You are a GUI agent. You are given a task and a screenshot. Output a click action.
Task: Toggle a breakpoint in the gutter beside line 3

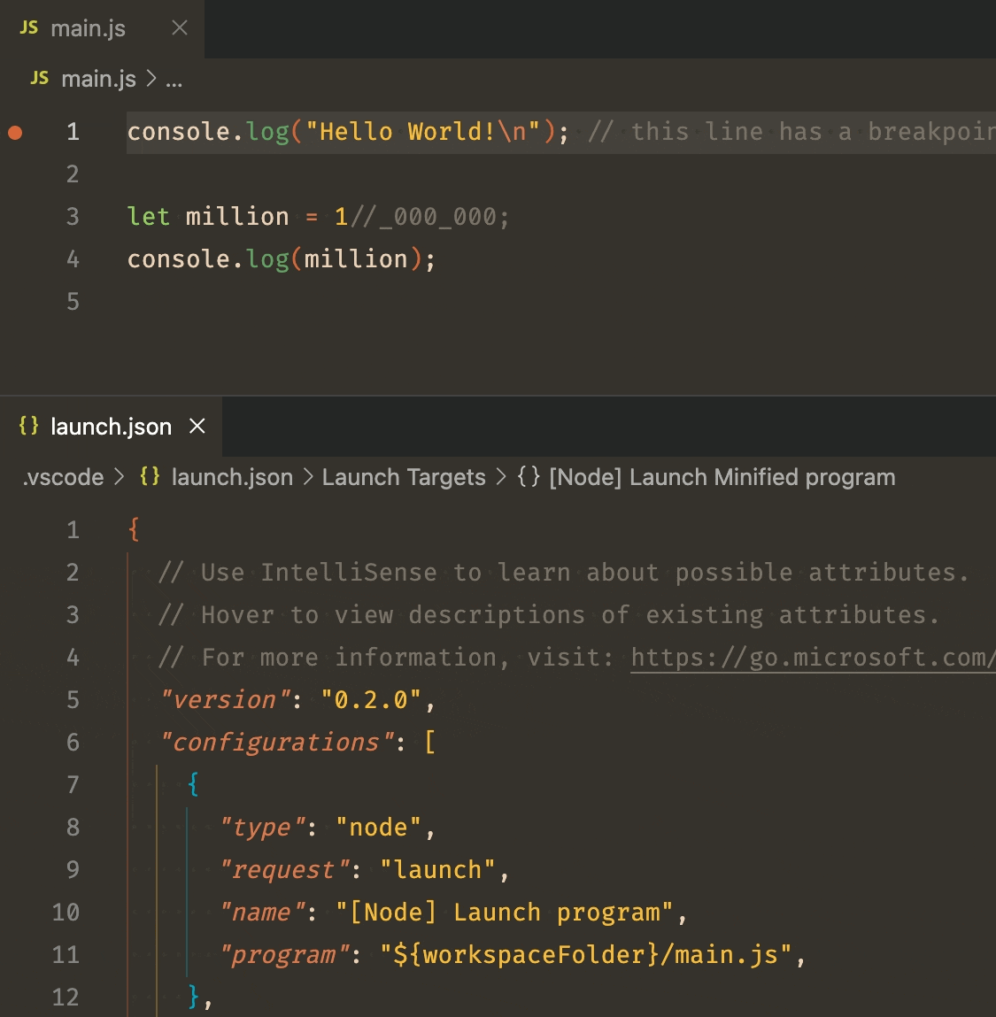click(14, 216)
